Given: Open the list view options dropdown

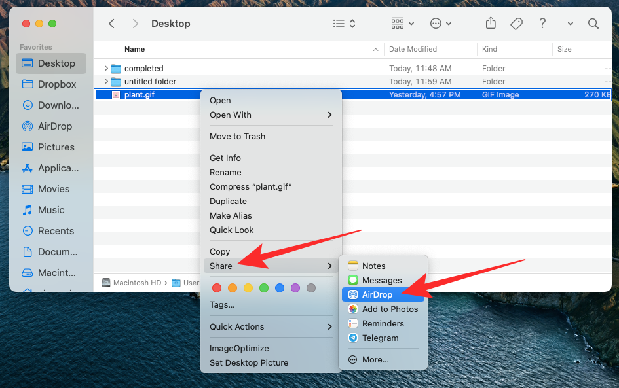Looking at the screenshot, I should coord(344,24).
